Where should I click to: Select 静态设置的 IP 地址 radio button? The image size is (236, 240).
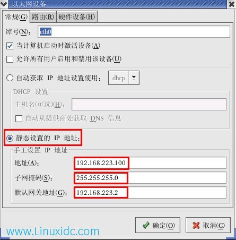[x=10, y=138]
